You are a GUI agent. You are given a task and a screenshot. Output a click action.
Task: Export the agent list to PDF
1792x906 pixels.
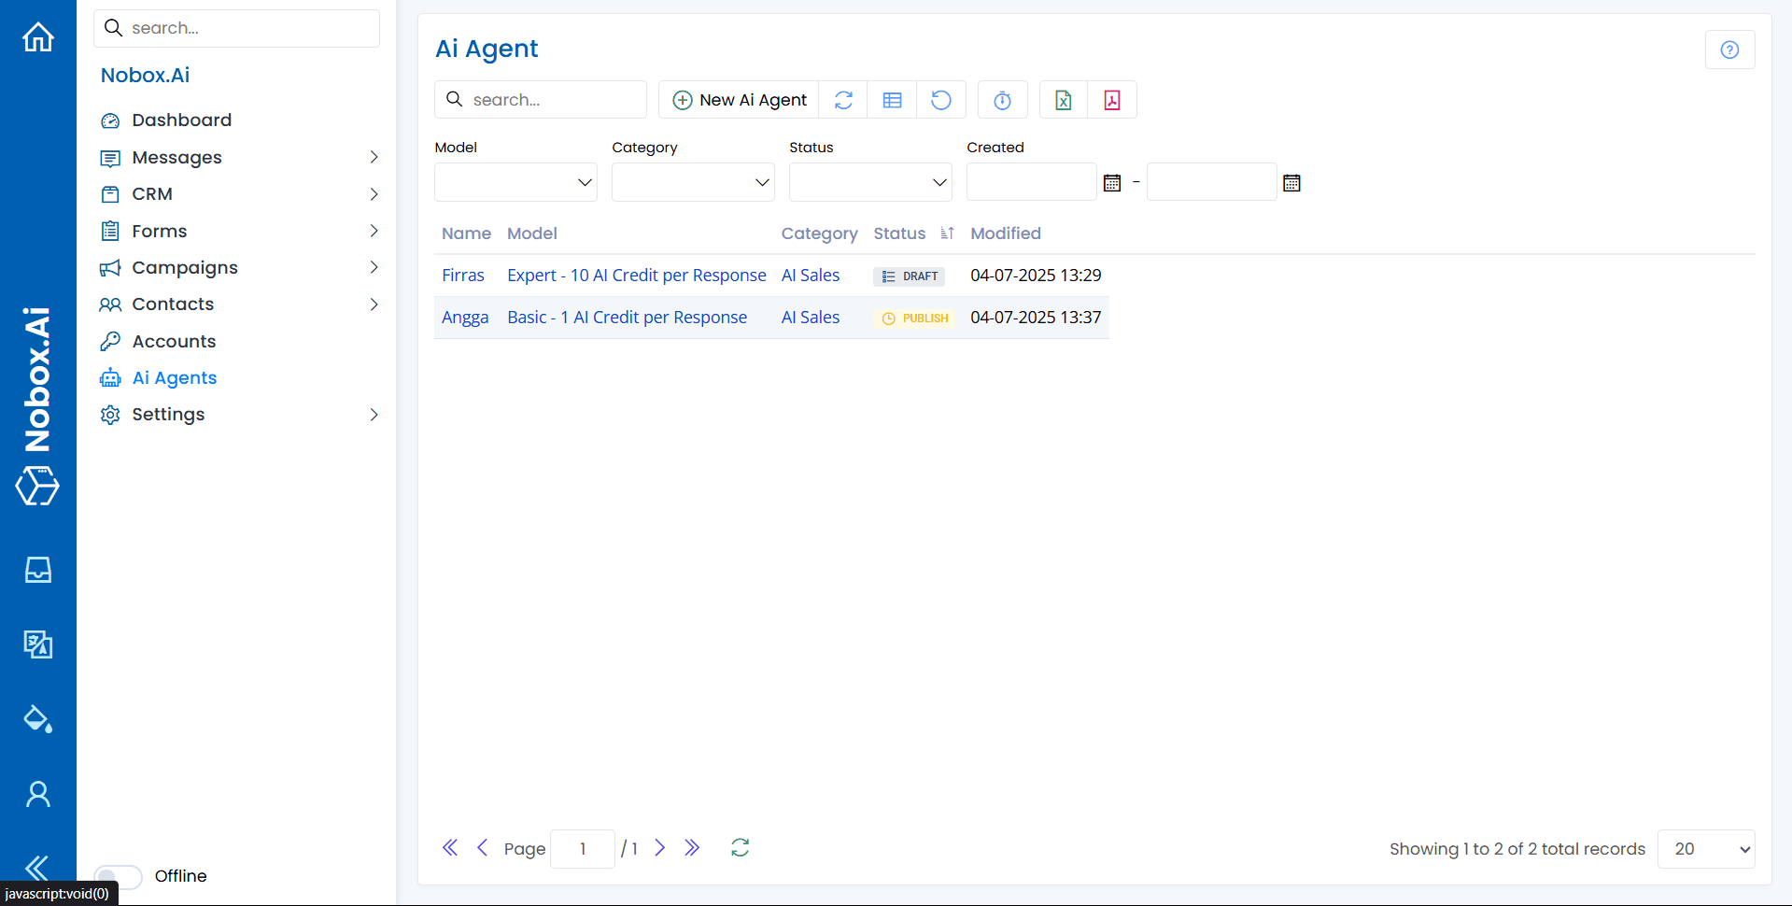tap(1111, 99)
